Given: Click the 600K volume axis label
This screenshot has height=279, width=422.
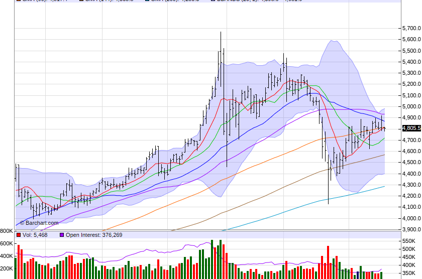Looking at the screenshot, I should pos(7,243).
